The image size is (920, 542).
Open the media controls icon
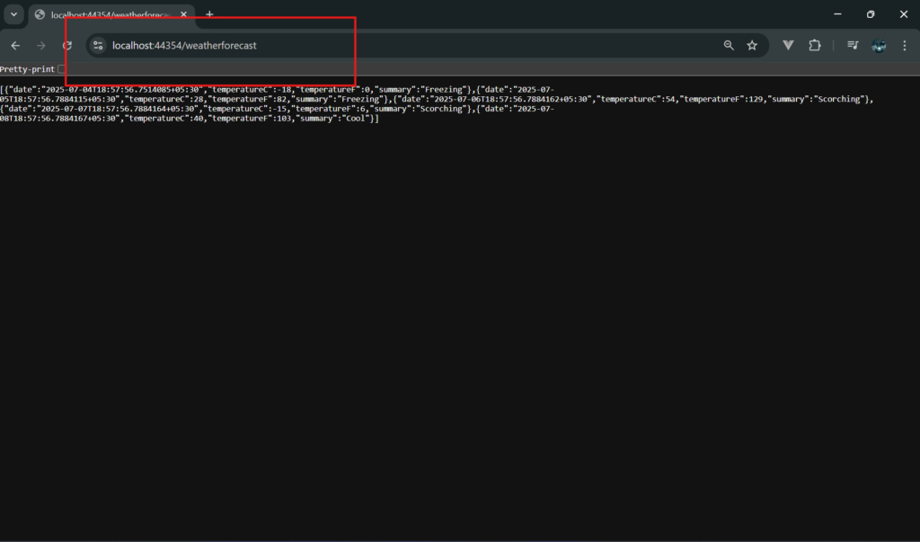(852, 45)
